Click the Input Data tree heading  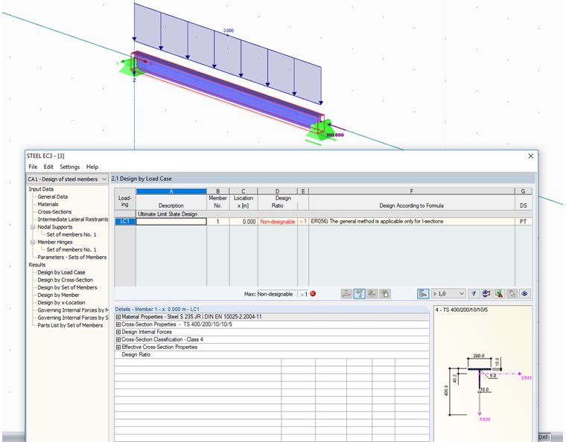pyautogui.click(x=41, y=189)
